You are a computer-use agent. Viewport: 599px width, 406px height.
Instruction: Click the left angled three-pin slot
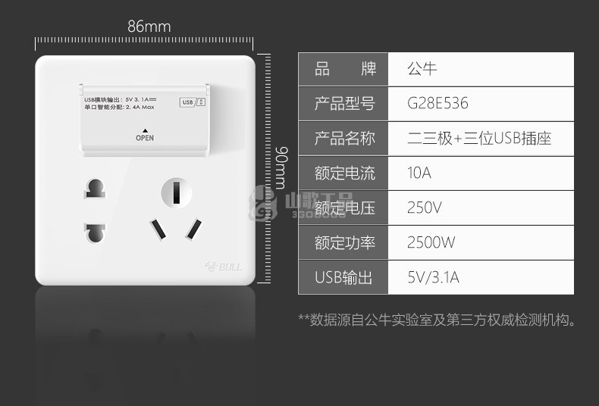(x=158, y=229)
